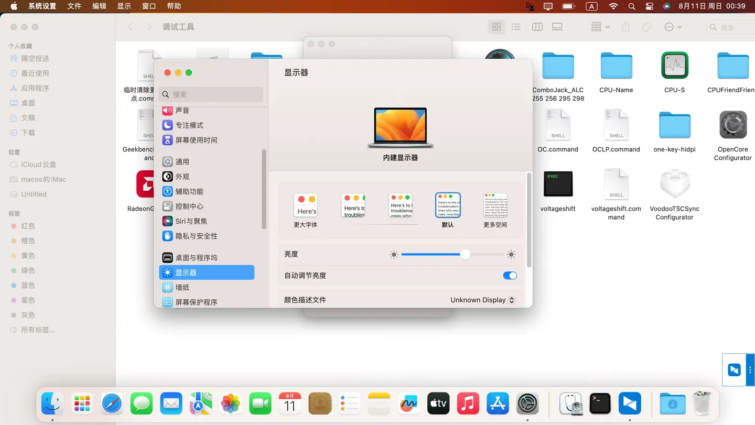Open the grouping dropdown in Finder toolbar
This screenshot has height=425, width=755.
pos(599,26)
